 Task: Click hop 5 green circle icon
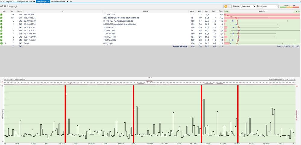point(1,27)
